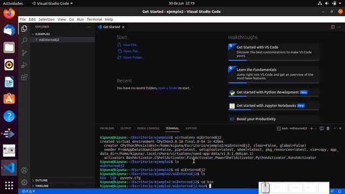The width and height of the screenshot is (345, 194).
Task: Close the terminal panel
Action: (340, 128)
